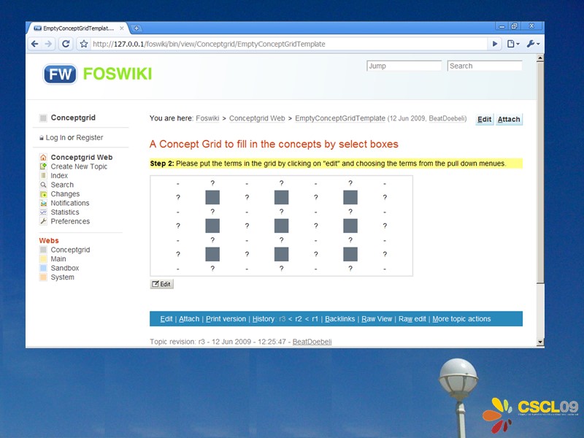Viewport: 584px width, 438px height.
Task: Click the Backlinks link in the blue action bar
Action: click(x=340, y=319)
